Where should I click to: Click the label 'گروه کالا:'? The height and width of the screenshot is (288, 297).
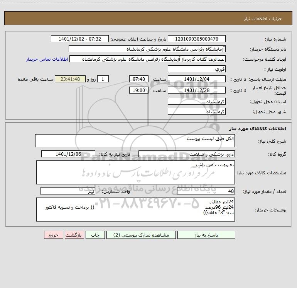(x=277, y=154)
